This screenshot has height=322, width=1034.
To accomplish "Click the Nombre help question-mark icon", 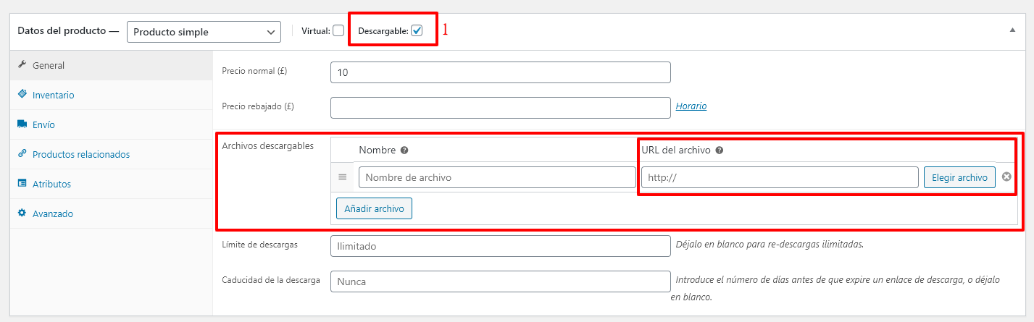I will coord(404,151).
